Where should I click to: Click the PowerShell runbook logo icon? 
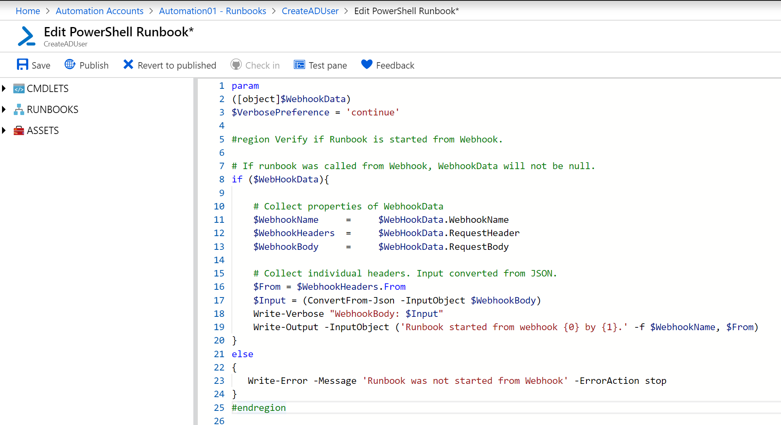27,36
